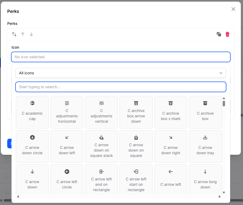Choose C arrow left start on rectangle
This screenshot has width=243, height=205.
coord(136,181)
